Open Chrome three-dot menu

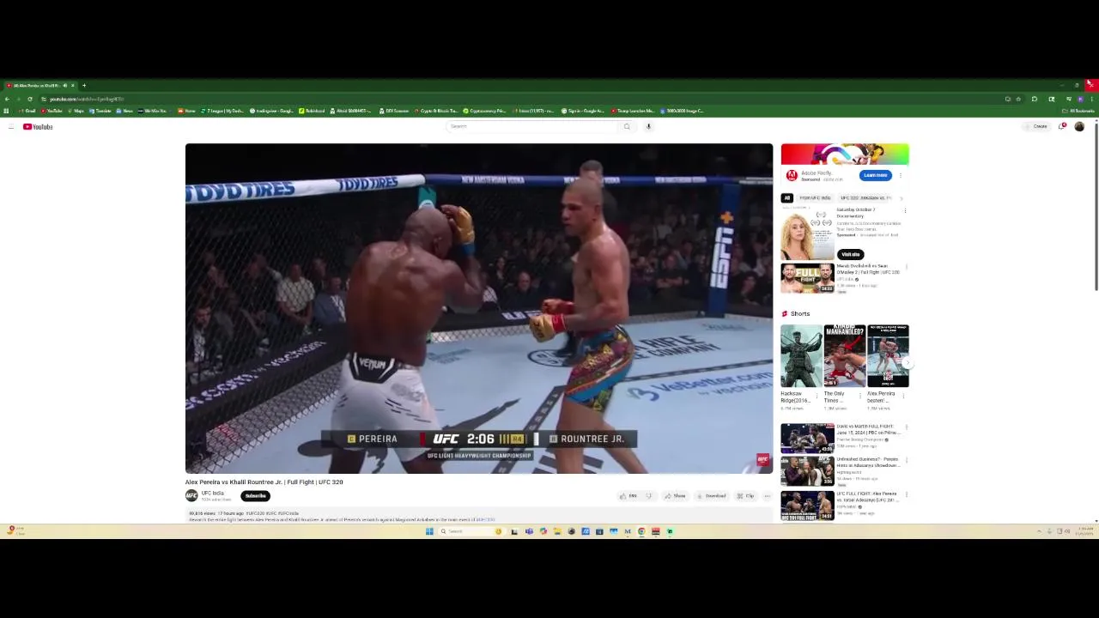point(1091,99)
